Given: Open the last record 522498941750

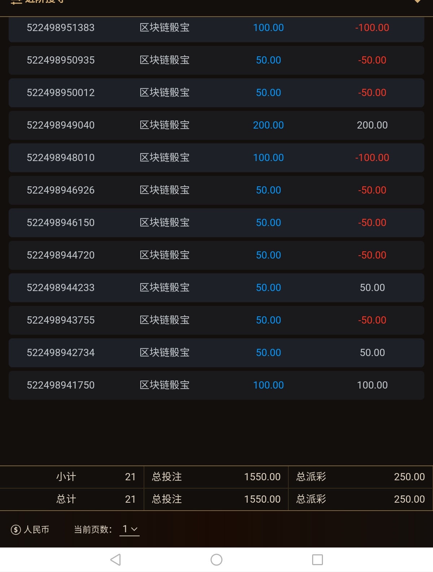Looking at the screenshot, I should pyautogui.click(x=61, y=385).
